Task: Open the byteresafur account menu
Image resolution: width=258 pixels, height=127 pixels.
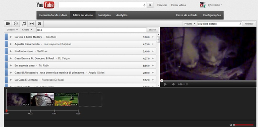Action: tap(215, 5)
